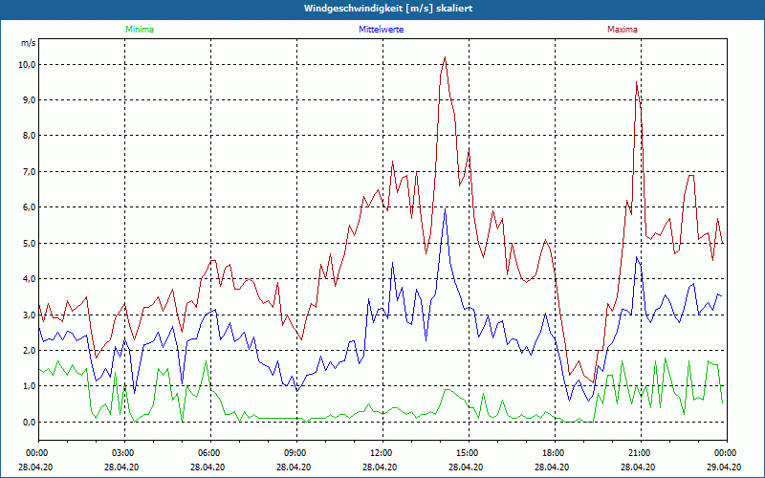Click the 0,0 y-axis value

(29, 422)
